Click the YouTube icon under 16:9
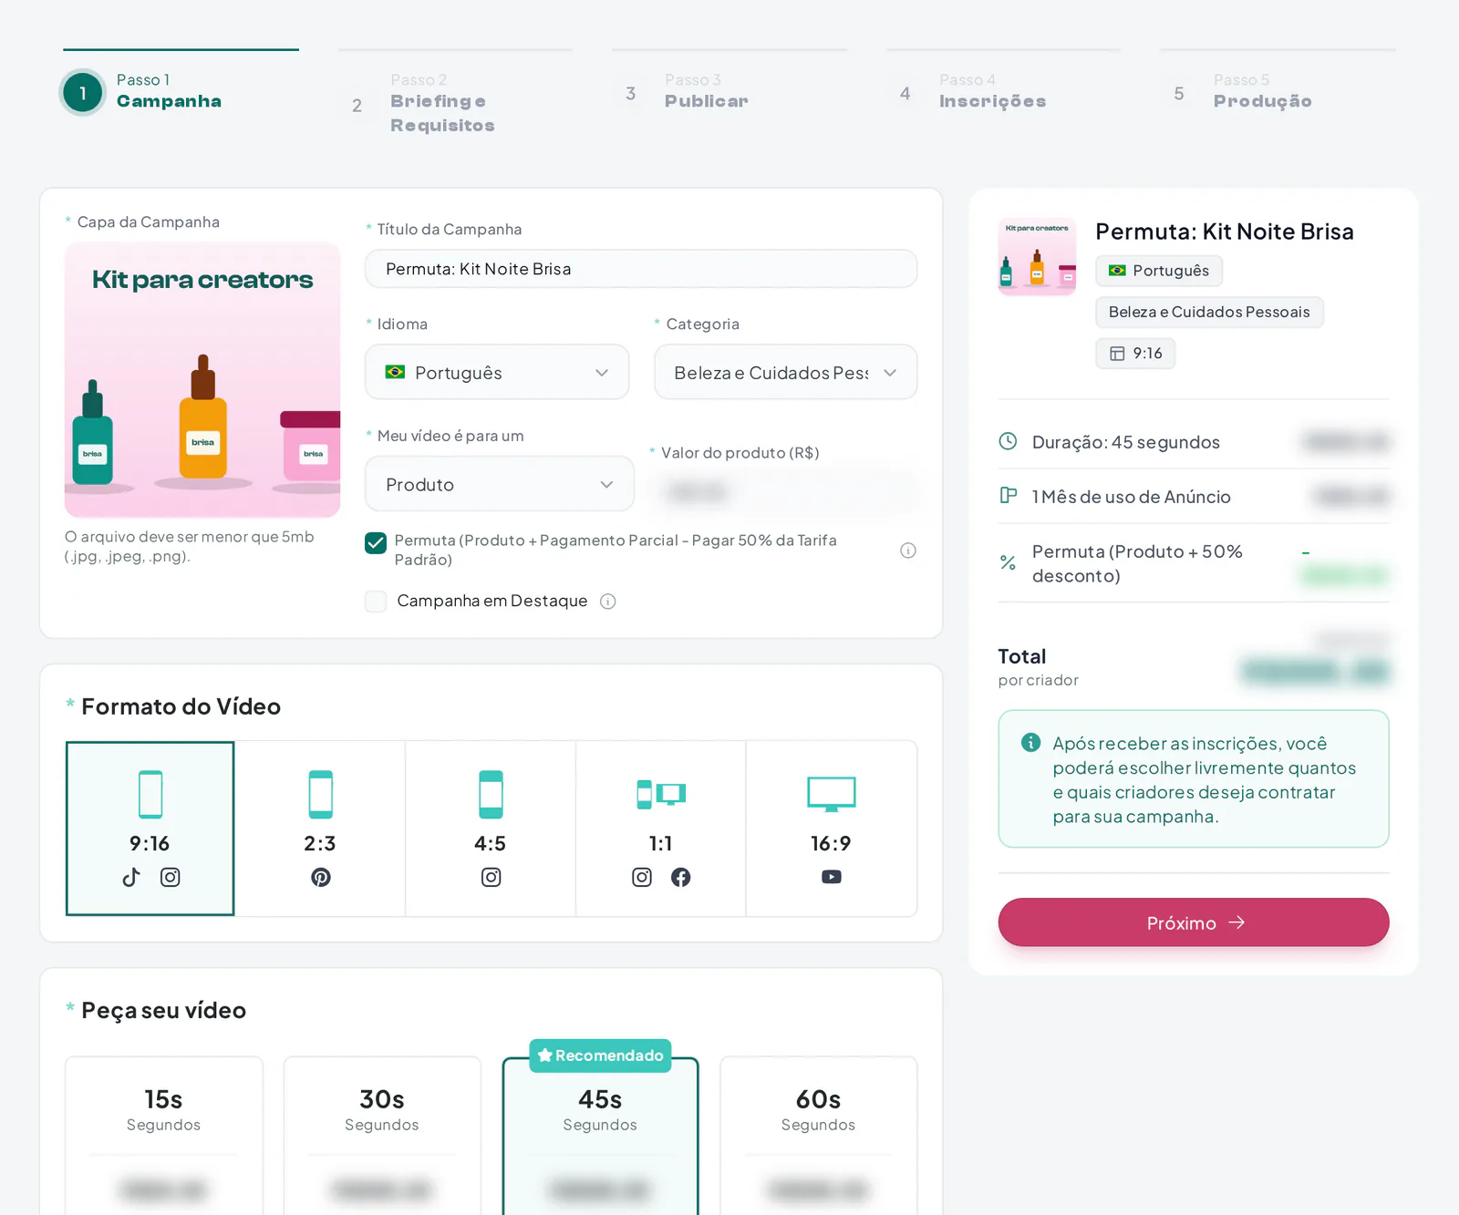Screen dimensions: 1459x1215 point(831,877)
